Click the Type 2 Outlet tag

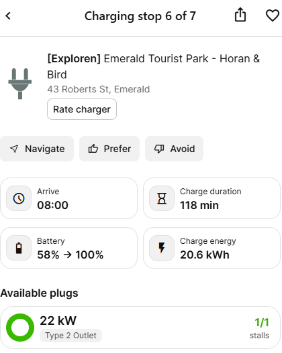pos(71,336)
